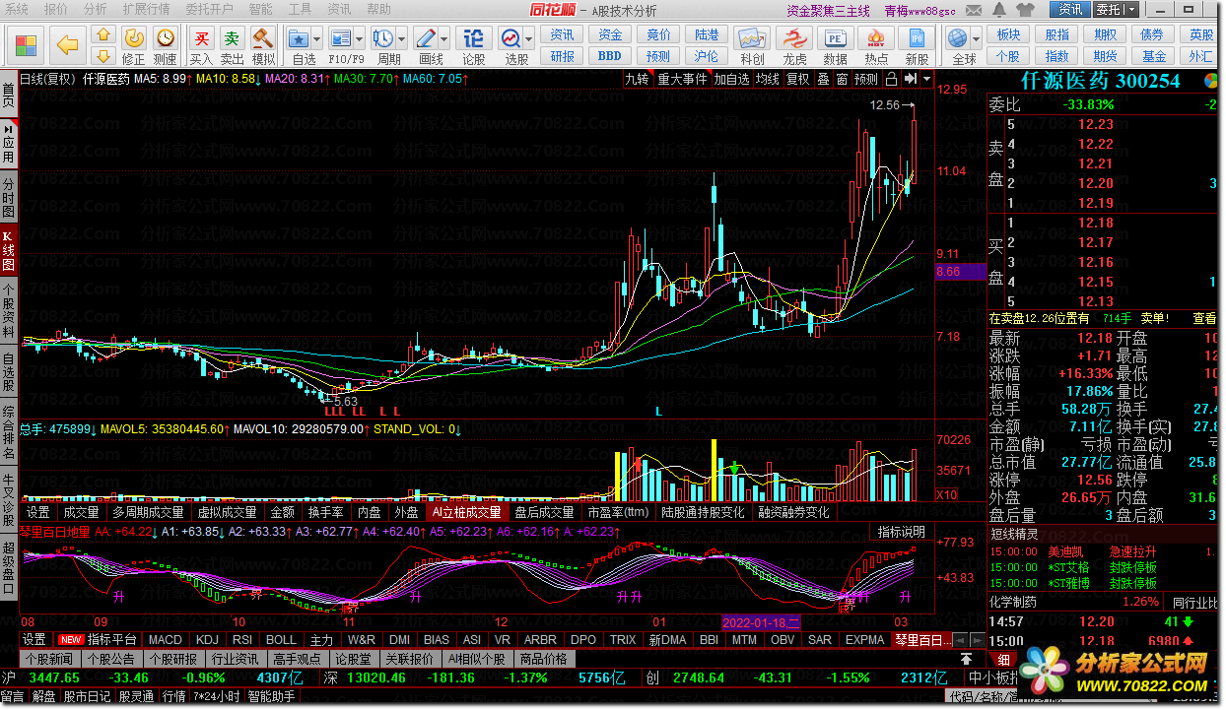1226x710 pixels.
Task: Click the colorful home grid icon
Action: 26,44
